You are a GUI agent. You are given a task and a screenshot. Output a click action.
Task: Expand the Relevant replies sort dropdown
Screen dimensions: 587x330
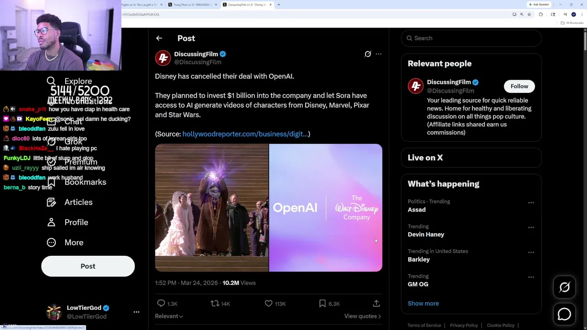(x=169, y=316)
